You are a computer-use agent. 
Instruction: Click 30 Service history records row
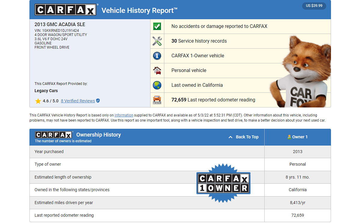pyautogui.click(x=199, y=41)
